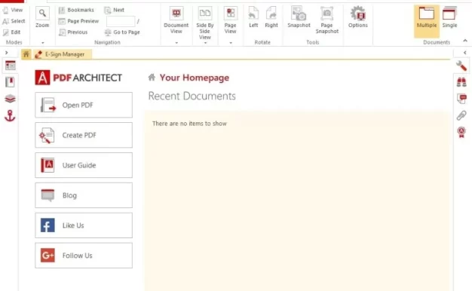The image size is (472, 291).
Task: Open the Page View menu
Action: click(x=230, y=26)
